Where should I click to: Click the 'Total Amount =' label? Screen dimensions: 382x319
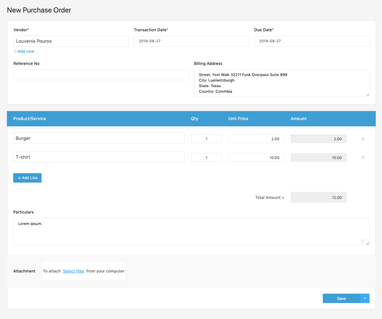coord(270,198)
